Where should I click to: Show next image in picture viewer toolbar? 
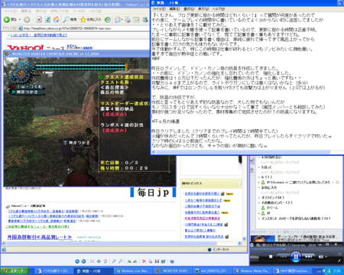[83, 261]
